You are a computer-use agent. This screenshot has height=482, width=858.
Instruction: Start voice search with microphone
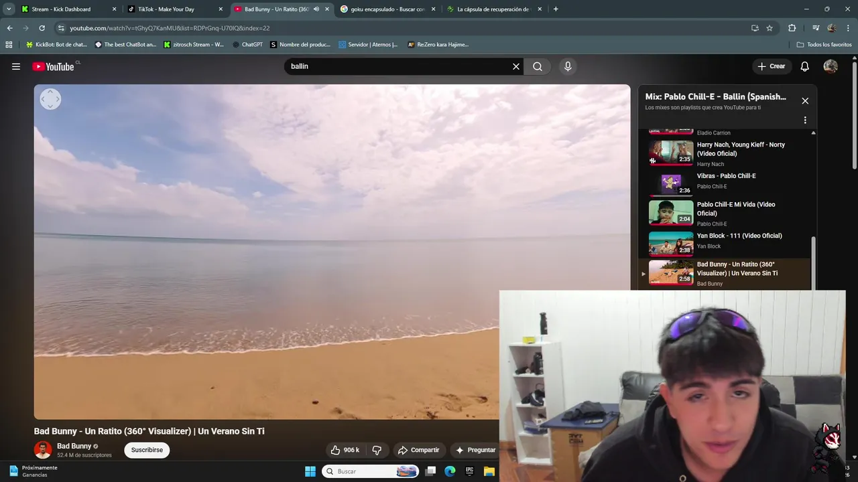[568, 66]
